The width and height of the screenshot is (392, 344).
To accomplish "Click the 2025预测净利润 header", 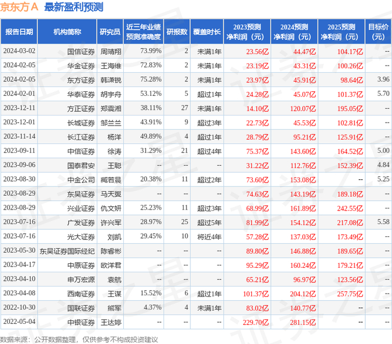I will (x=342, y=32).
